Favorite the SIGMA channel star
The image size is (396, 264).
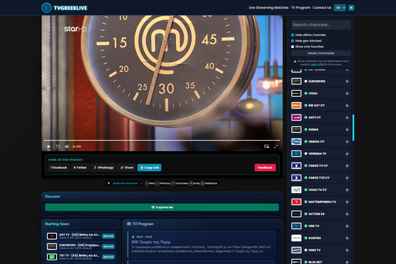tap(347, 130)
